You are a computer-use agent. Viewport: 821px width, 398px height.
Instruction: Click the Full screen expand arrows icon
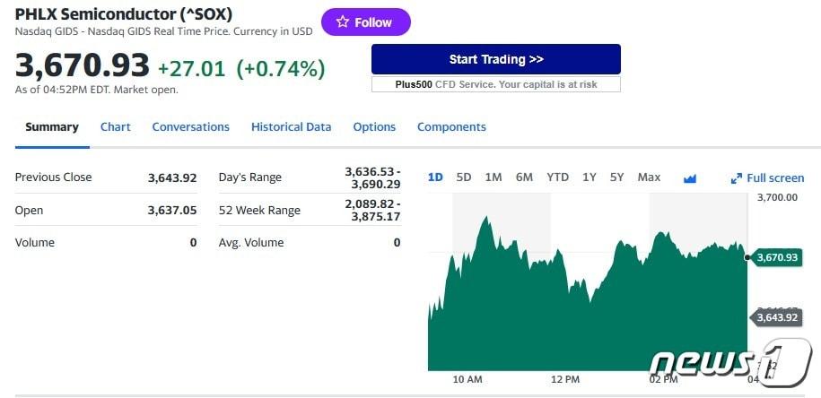pos(737,178)
